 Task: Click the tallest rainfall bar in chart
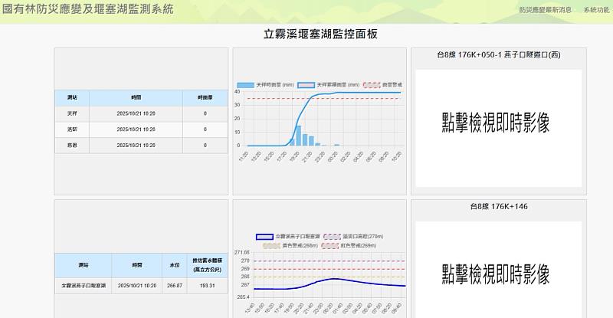[x=298, y=136]
